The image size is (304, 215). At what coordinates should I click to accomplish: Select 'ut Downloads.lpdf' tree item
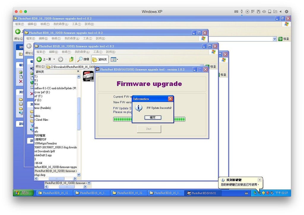click(x=45, y=151)
